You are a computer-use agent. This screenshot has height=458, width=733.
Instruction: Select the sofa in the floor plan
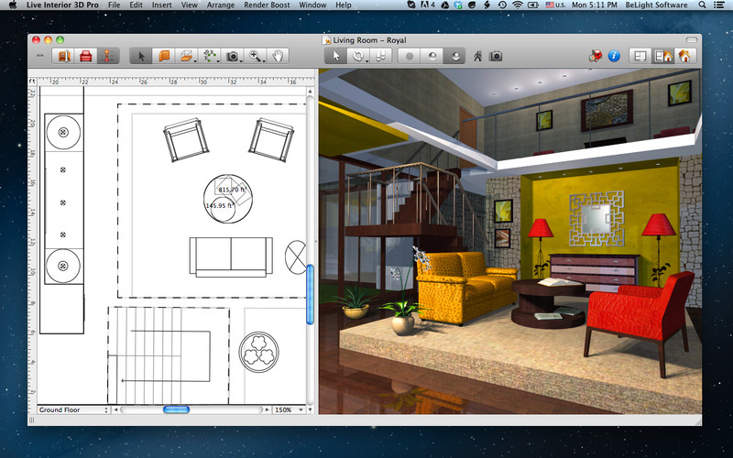pyautogui.click(x=231, y=255)
